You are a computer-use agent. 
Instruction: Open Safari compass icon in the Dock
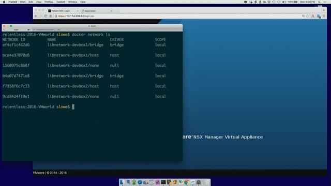click(x=140, y=182)
